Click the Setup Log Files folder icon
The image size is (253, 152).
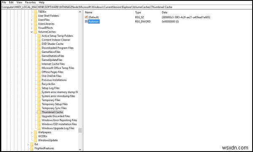point(39,88)
